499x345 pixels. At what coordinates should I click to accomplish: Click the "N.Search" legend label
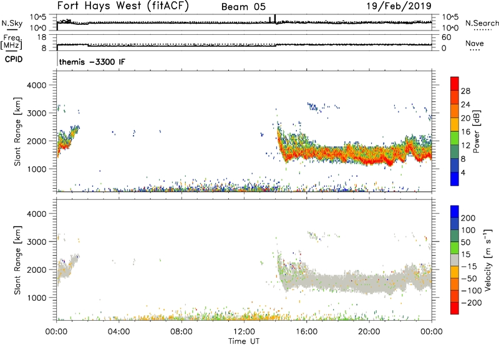[x=482, y=23]
